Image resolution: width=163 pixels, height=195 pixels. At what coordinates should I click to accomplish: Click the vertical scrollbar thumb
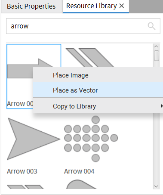[157, 56]
